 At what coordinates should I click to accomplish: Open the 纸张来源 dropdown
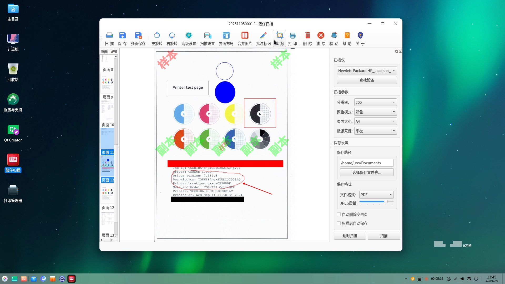(375, 131)
